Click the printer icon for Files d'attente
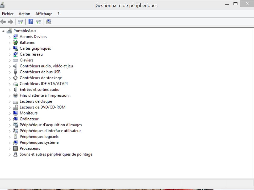The image size is (254, 190). (x=15, y=96)
